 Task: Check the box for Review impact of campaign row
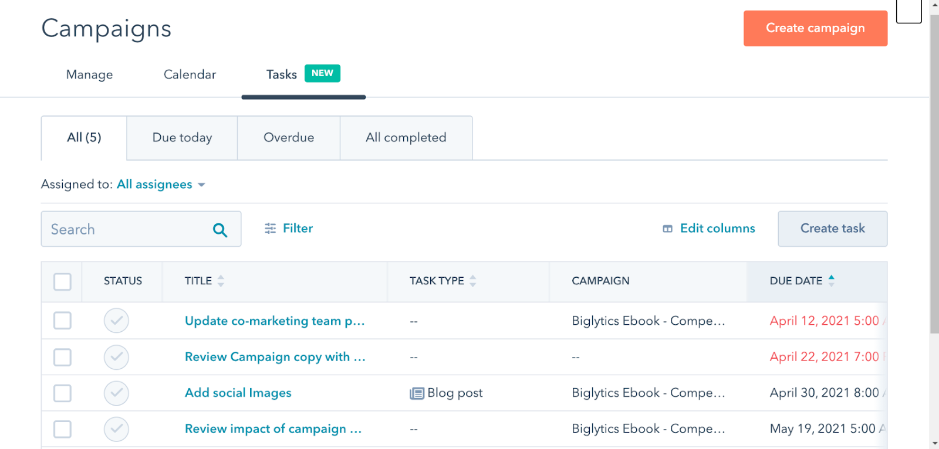[62, 429]
